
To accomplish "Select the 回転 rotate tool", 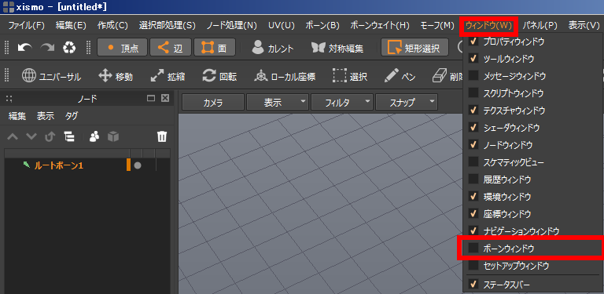I will pyautogui.click(x=219, y=76).
